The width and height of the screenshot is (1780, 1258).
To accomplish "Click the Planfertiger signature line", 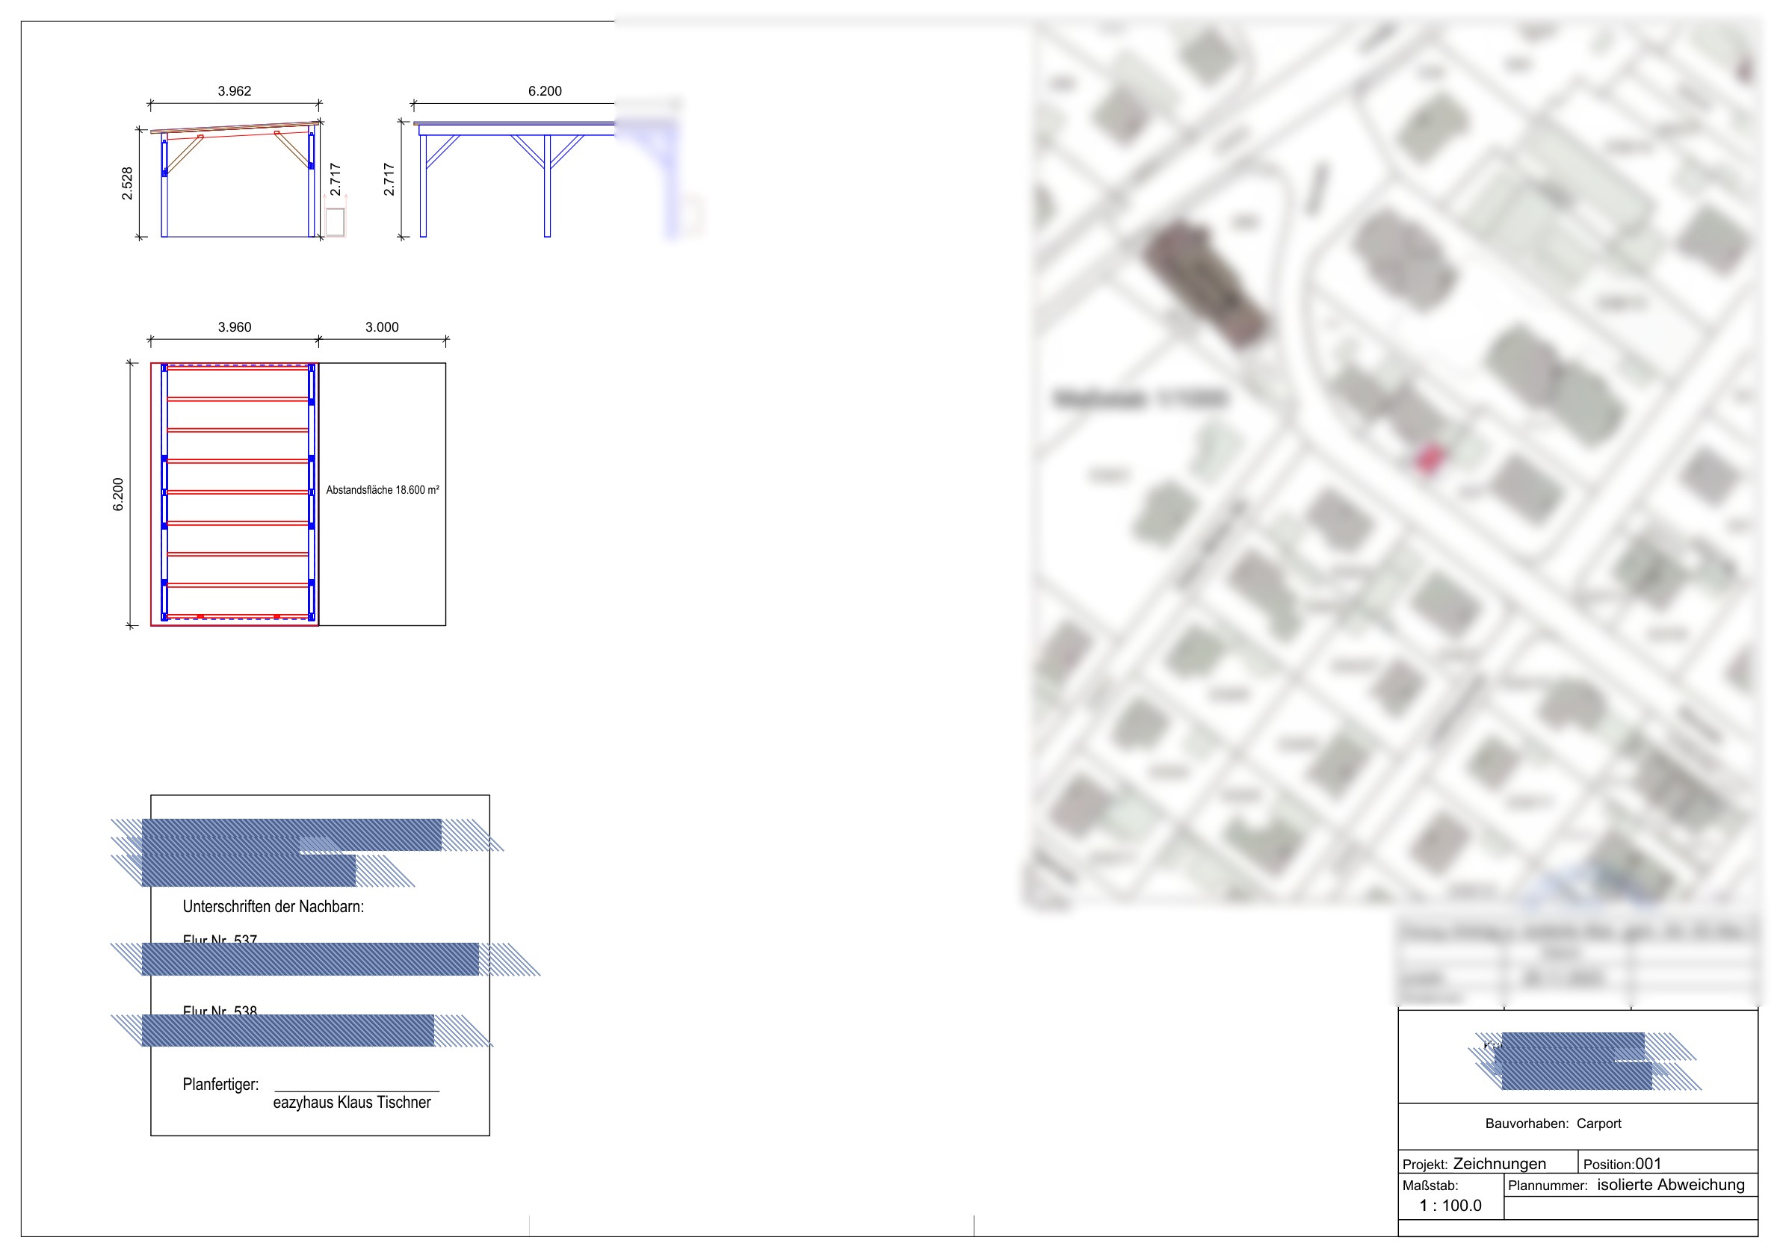I will click(x=356, y=1091).
